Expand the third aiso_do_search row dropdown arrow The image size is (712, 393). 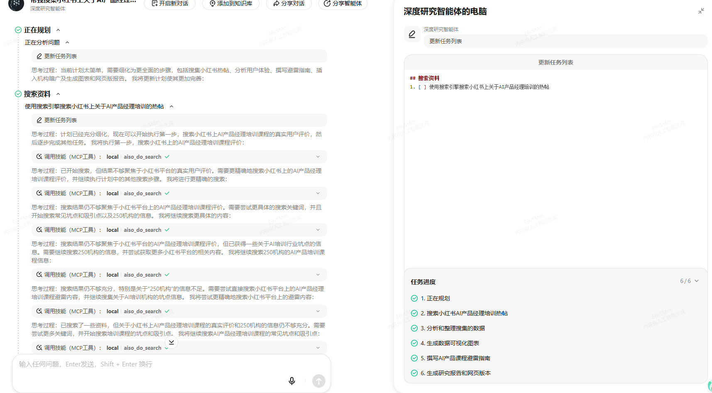318,230
